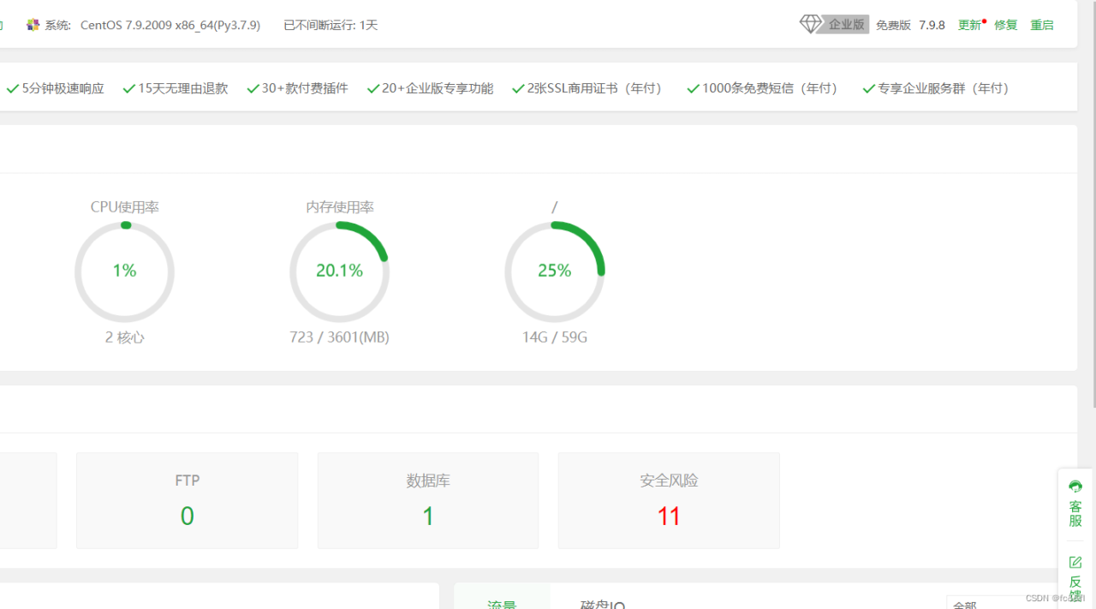Image resolution: width=1096 pixels, height=609 pixels.
Task: Open the 安全风险 security risk card
Action: click(669, 500)
